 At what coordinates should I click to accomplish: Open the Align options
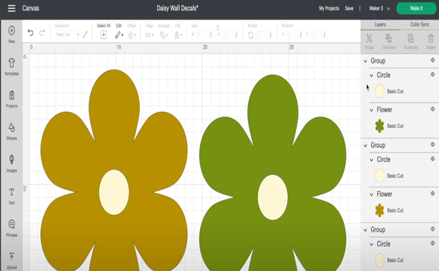click(149, 35)
